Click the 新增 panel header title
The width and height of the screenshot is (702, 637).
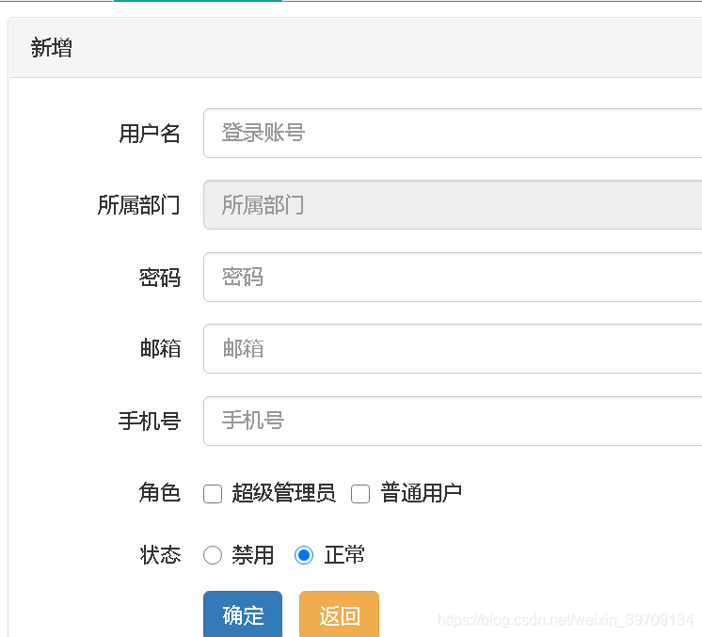point(52,48)
